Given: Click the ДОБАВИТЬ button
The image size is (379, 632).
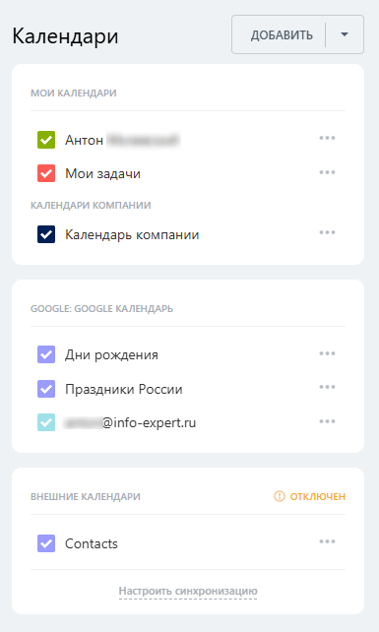Looking at the screenshot, I should click(282, 35).
